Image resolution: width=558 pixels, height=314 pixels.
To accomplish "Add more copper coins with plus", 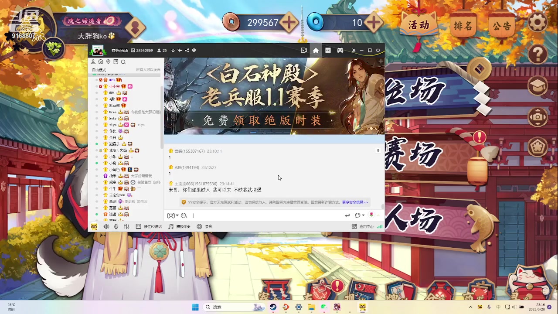I will [x=289, y=22].
